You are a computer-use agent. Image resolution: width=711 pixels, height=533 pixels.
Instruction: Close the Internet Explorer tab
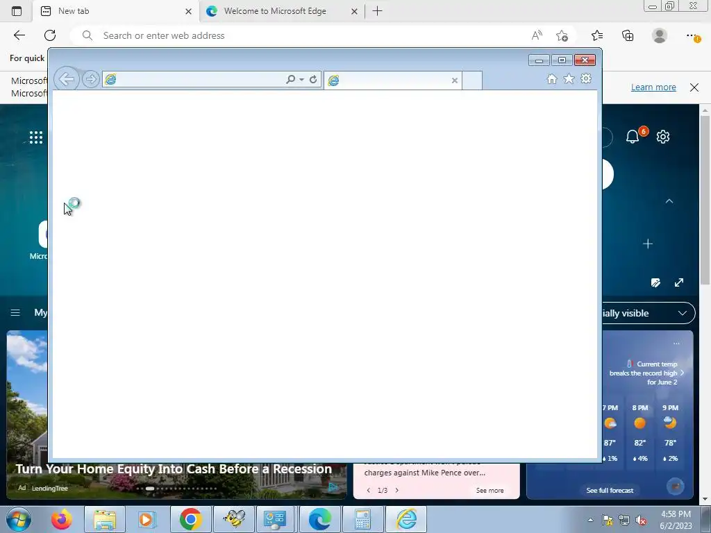454,81
